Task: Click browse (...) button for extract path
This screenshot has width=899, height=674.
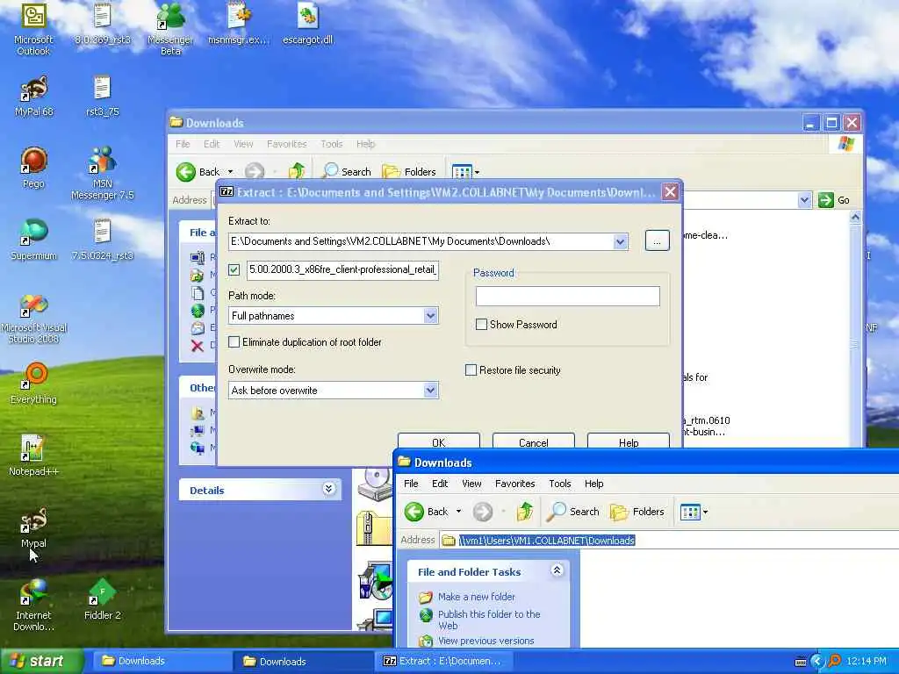Action: tap(657, 240)
